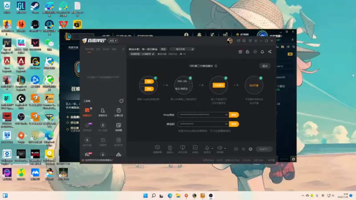
Task: Edit the game category with its pencil icon
Action: [153, 54]
